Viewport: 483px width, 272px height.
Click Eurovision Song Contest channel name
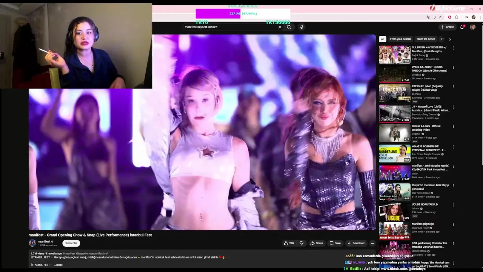pyautogui.click(x=424, y=114)
